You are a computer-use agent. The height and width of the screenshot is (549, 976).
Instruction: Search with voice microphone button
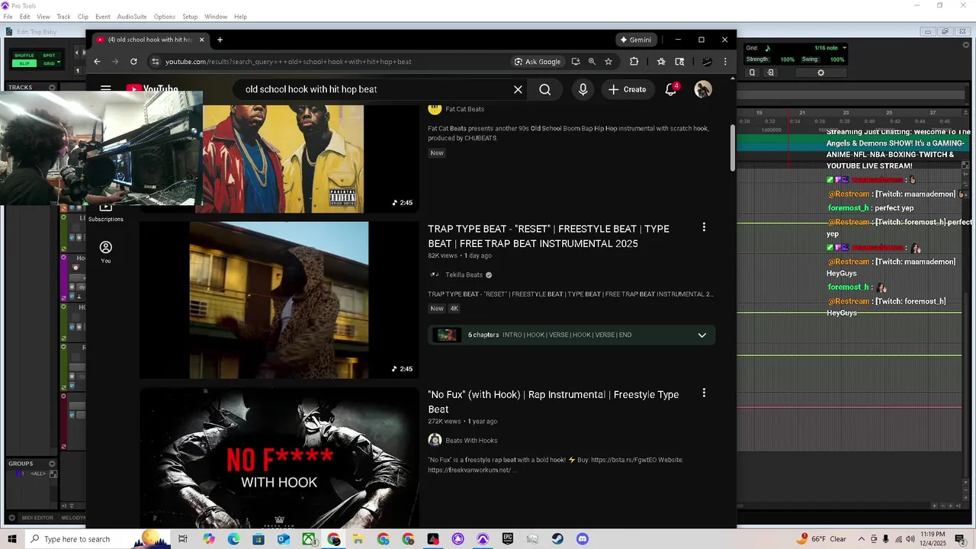click(583, 89)
